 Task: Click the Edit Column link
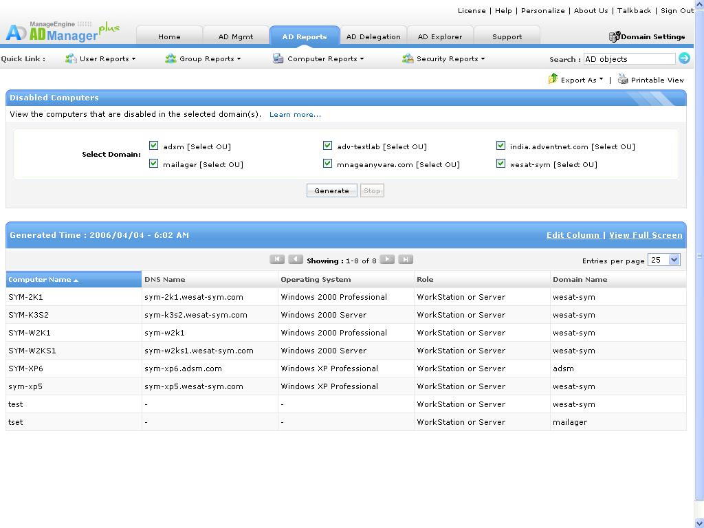(573, 235)
